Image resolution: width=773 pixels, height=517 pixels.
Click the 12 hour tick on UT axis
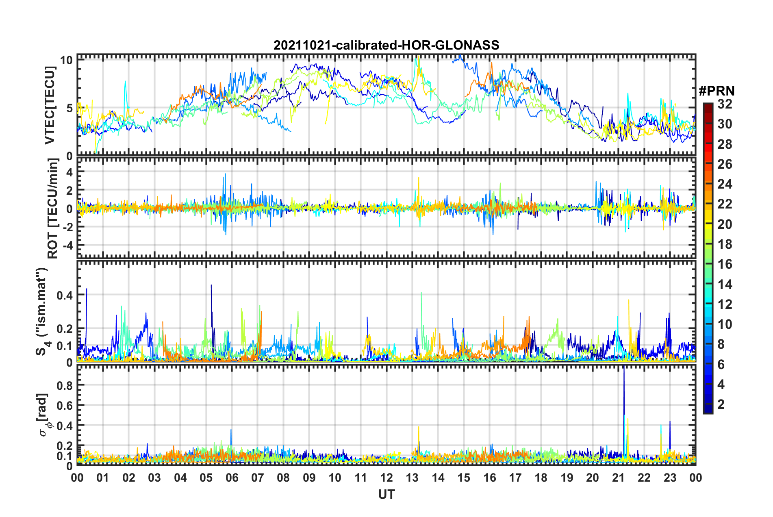(386, 477)
